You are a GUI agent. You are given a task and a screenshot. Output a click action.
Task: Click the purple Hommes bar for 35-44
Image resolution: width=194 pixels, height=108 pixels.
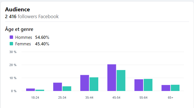tap(85, 83)
